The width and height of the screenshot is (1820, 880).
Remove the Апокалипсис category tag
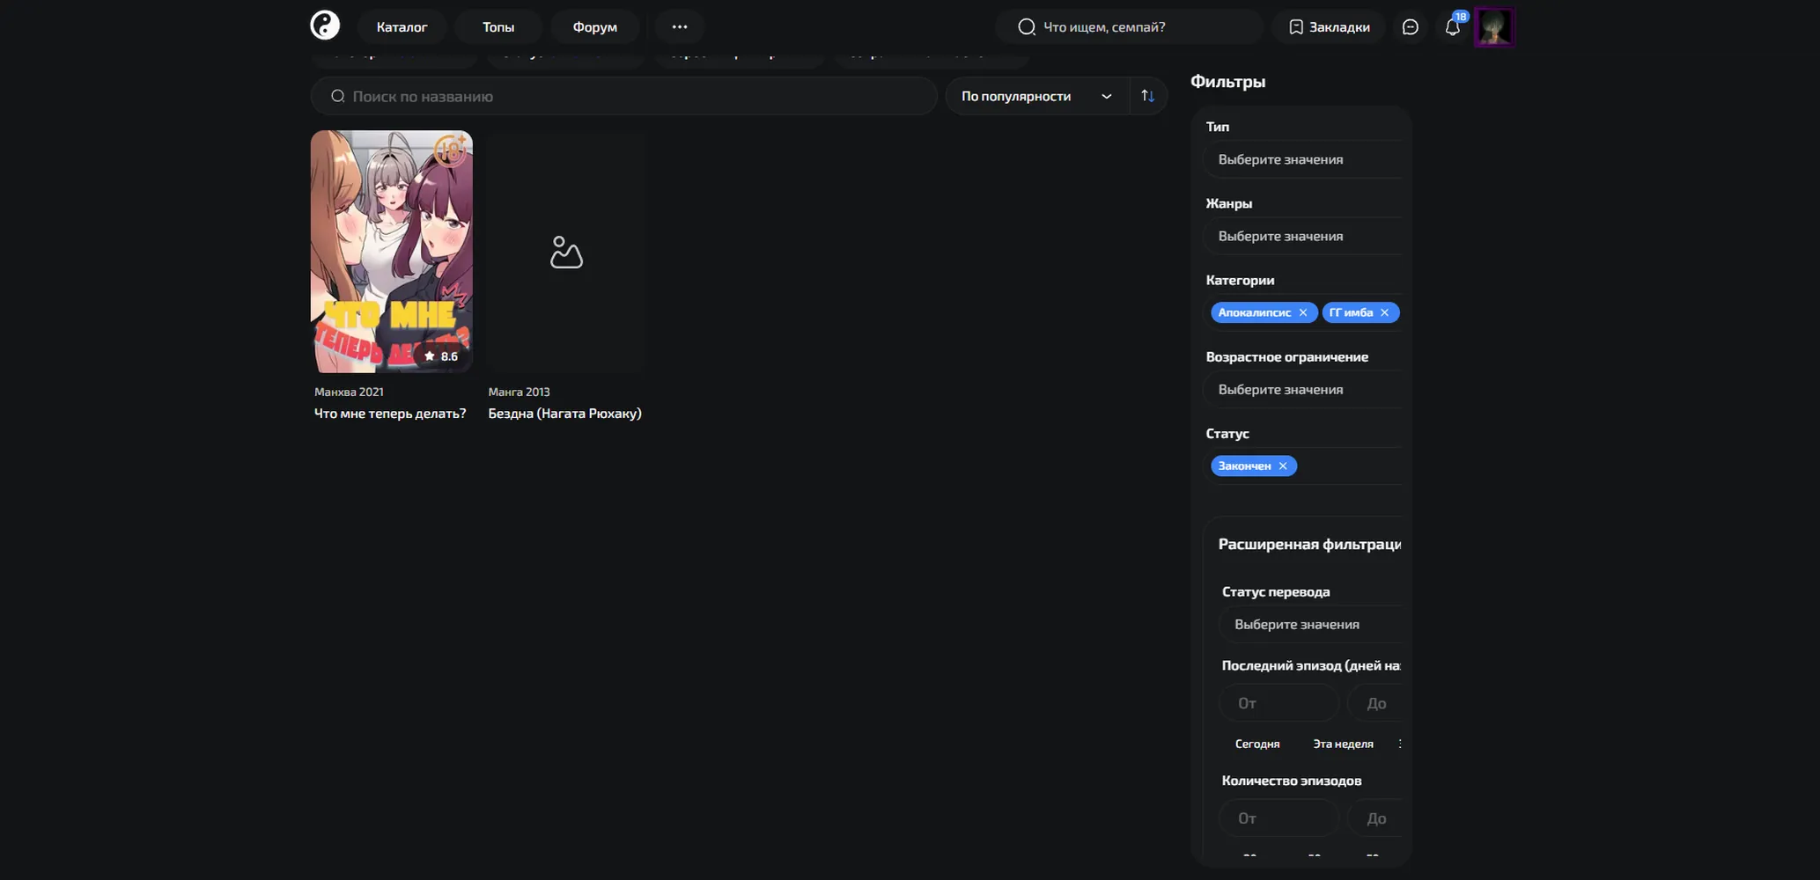point(1303,312)
